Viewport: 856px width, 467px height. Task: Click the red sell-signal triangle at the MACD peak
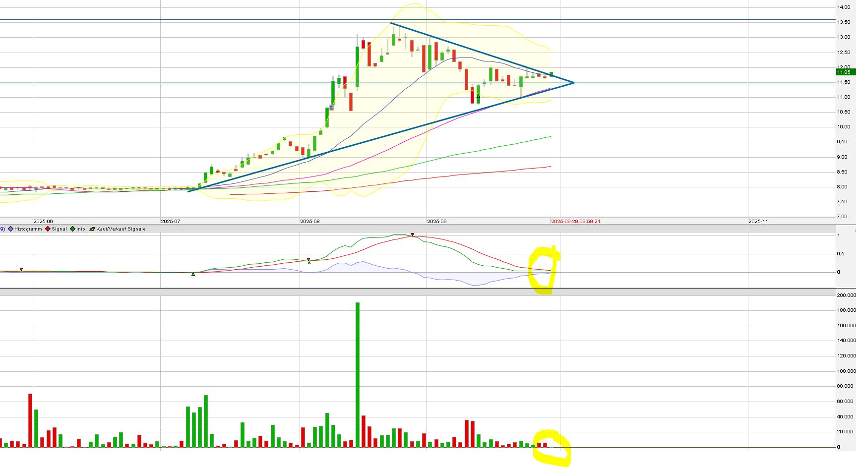coord(412,234)
